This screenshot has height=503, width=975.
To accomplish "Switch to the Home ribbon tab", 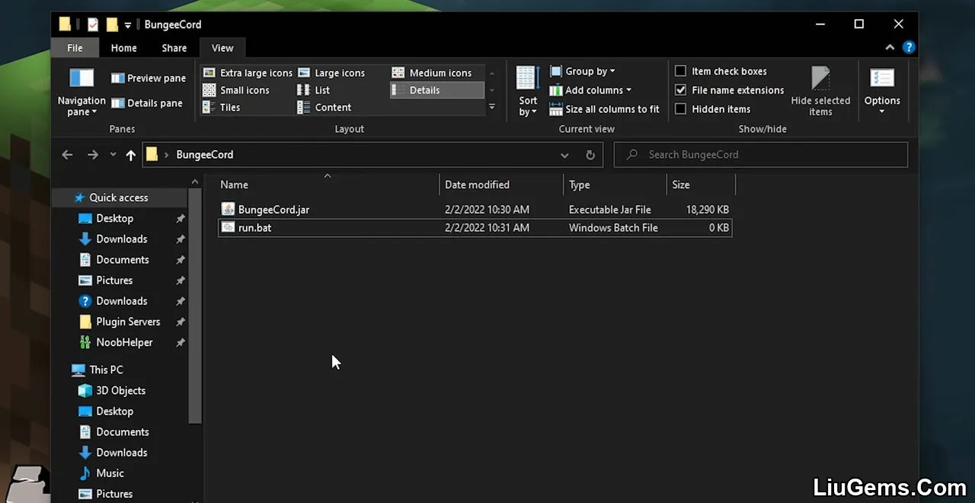I will tap(123, 48).
